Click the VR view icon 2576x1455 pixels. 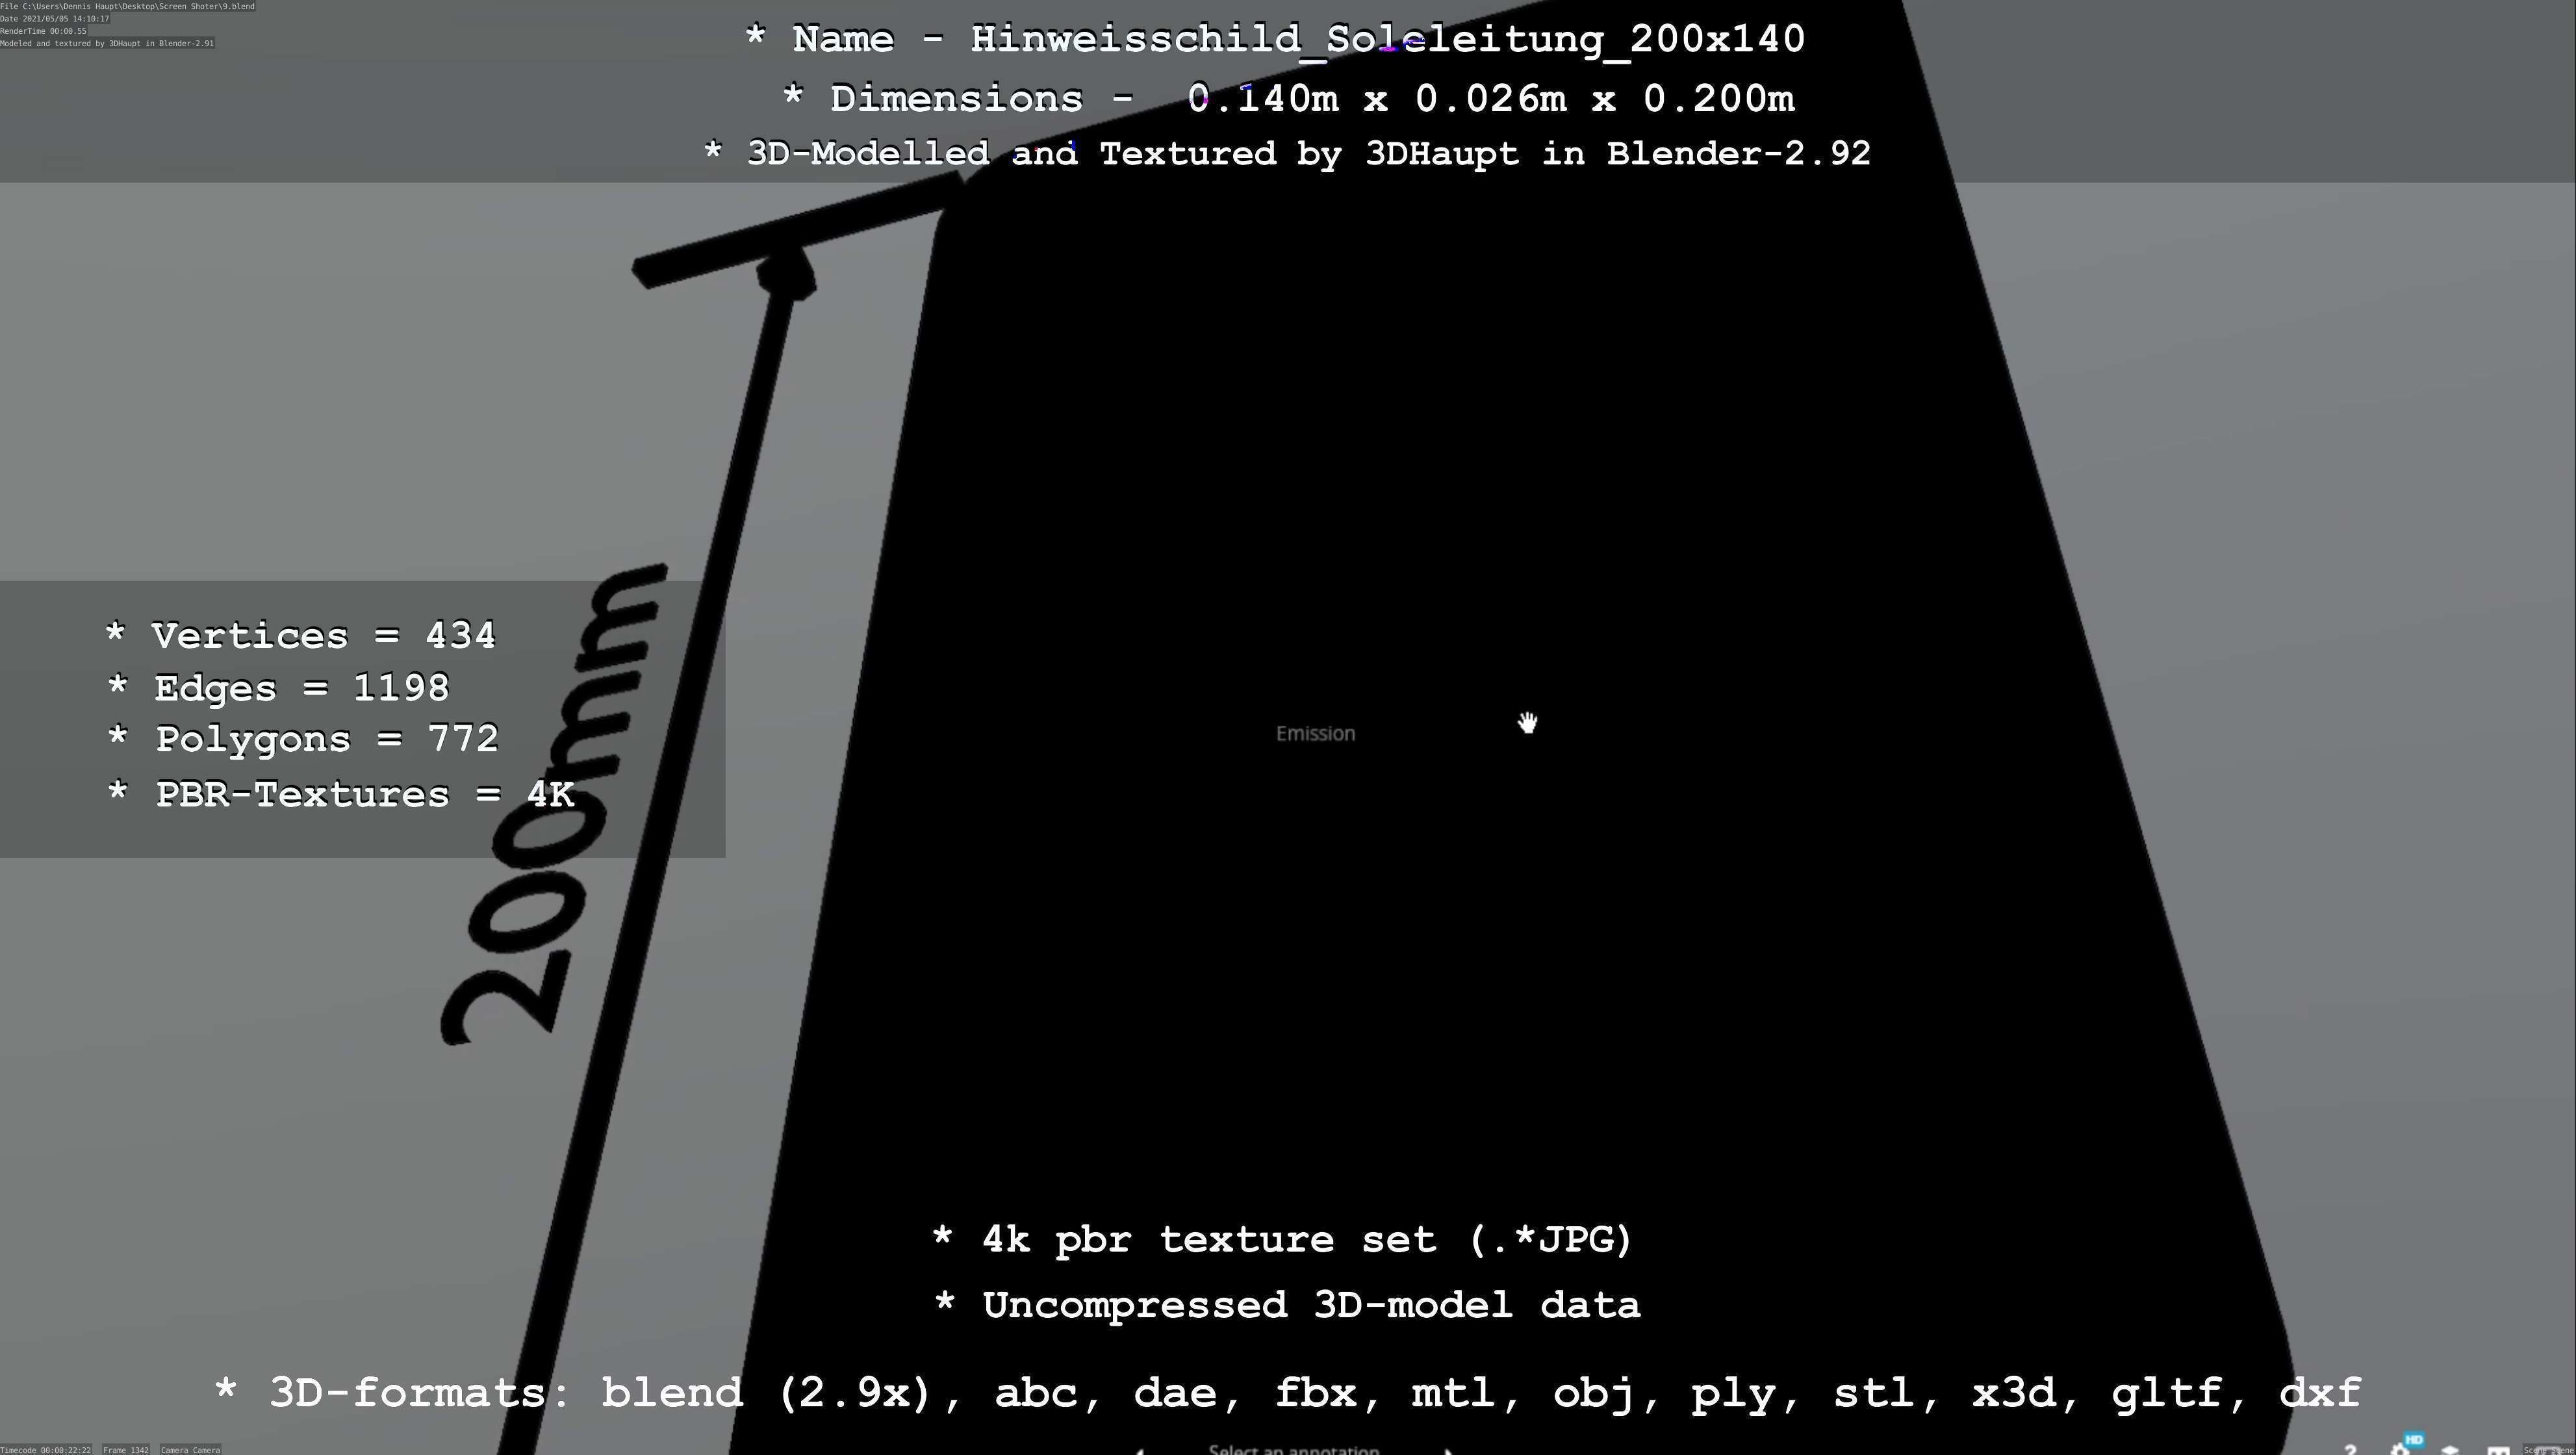(x=2498, y=1450)
